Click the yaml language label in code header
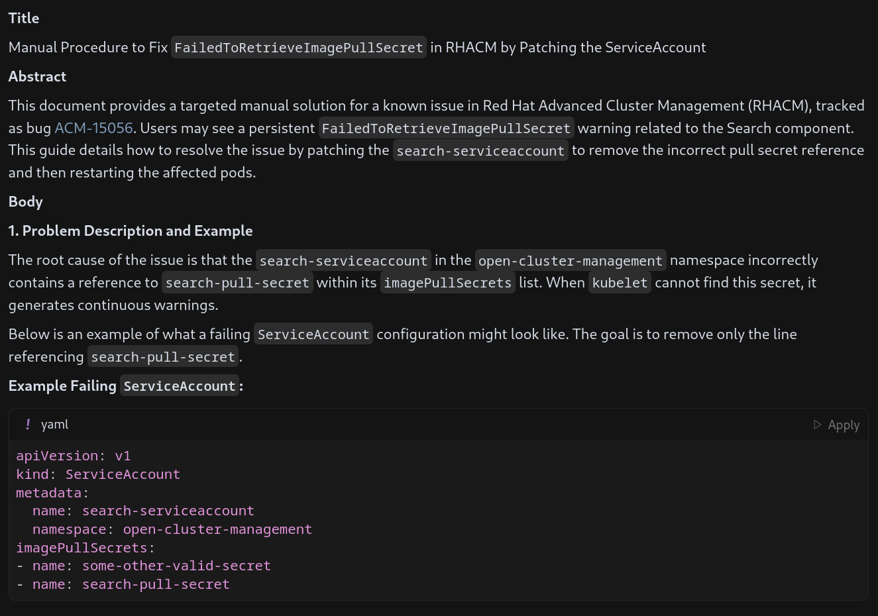 pyautogui.click(x=54, y=425)
